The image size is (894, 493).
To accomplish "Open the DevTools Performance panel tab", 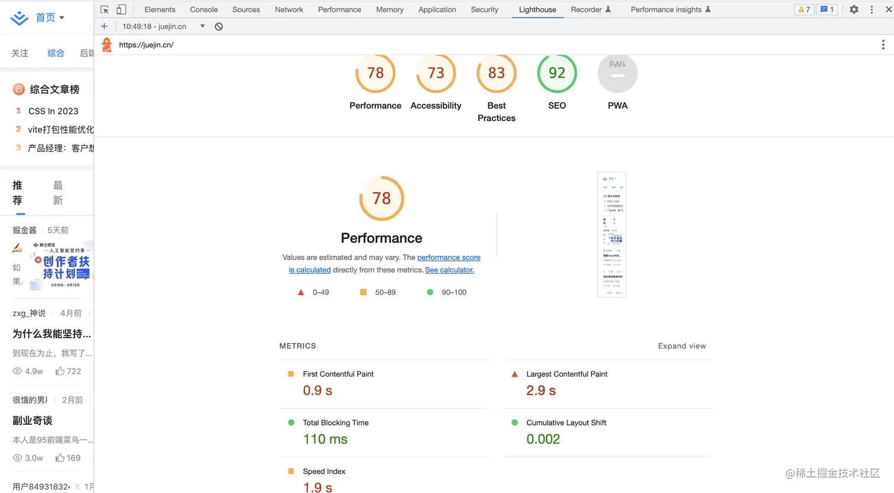I will (339, 9).
